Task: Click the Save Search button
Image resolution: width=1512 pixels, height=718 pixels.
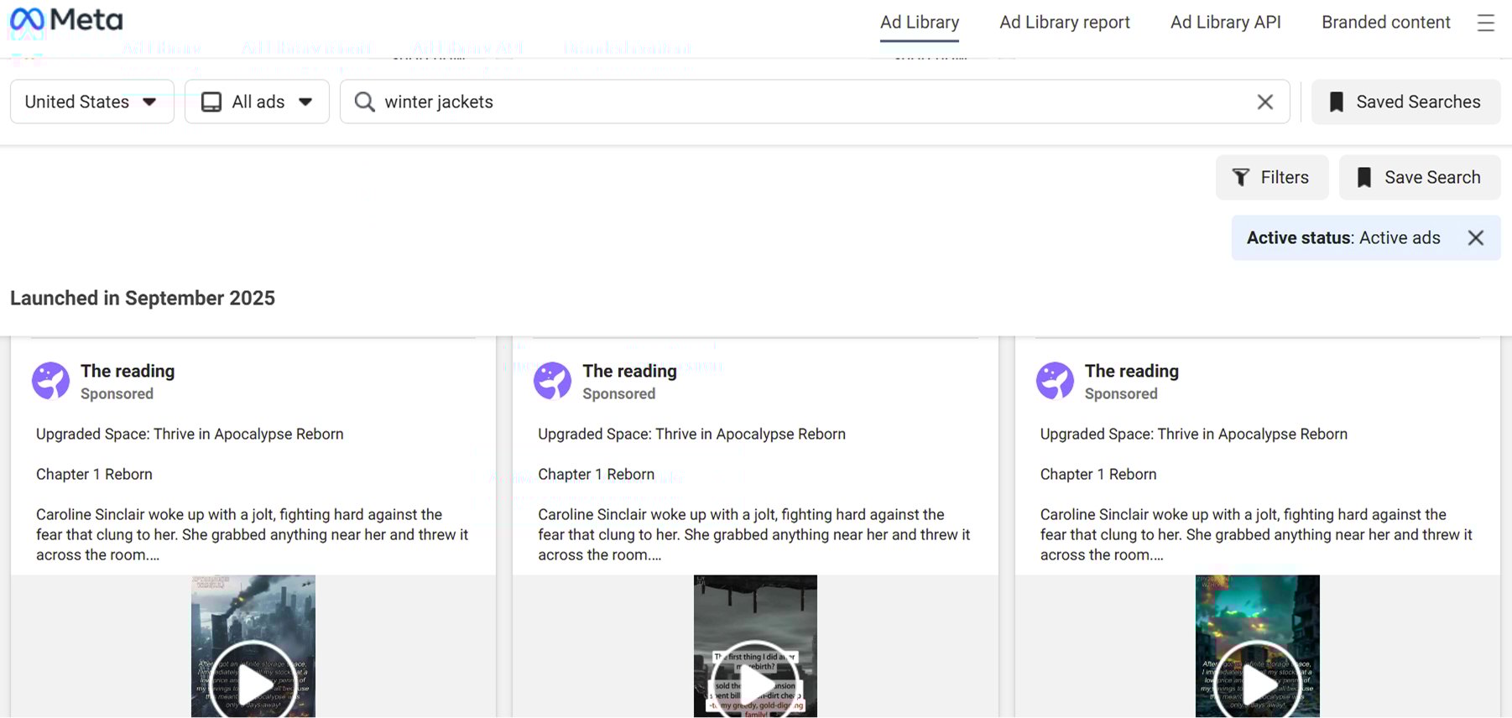Action: 1419,178
